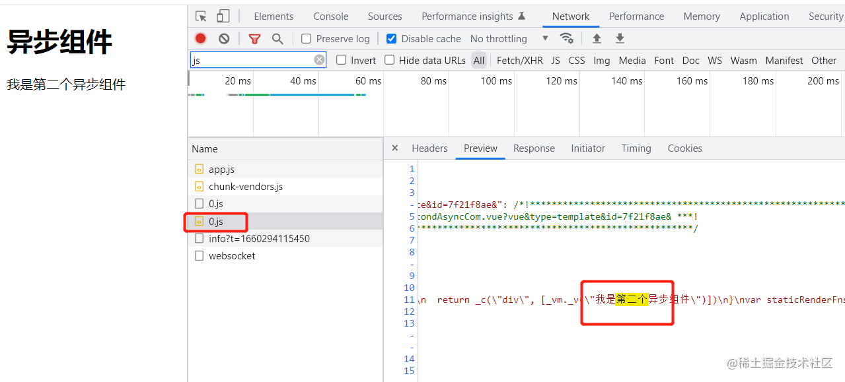The width and height of the screenshot is (845, 382).
Task: Select the app.js request
Action: (x=285, y=170)
